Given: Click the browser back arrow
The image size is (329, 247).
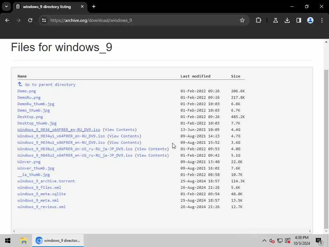Looking at the screenshot, I should (7, 20).
